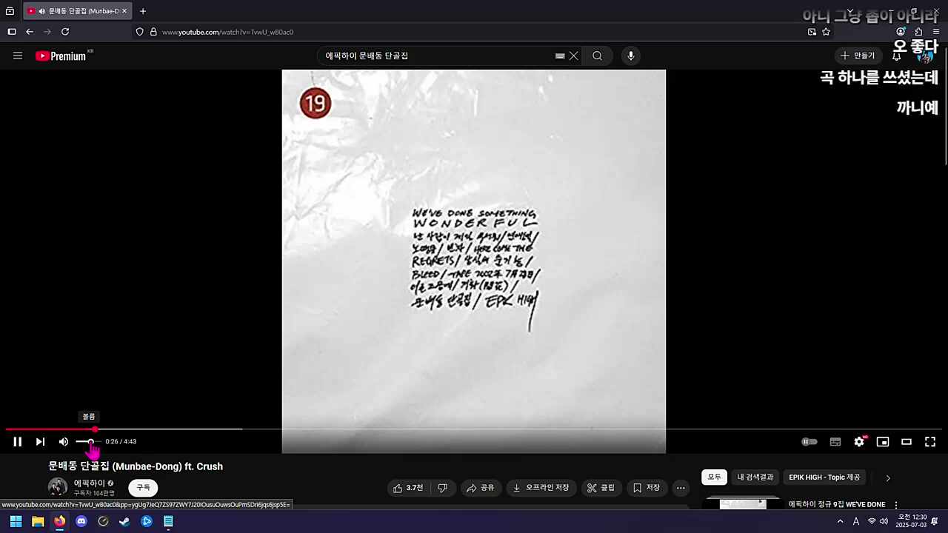
Task: Open the YouTube guide hamburger menu
Action: pos(18,56)
